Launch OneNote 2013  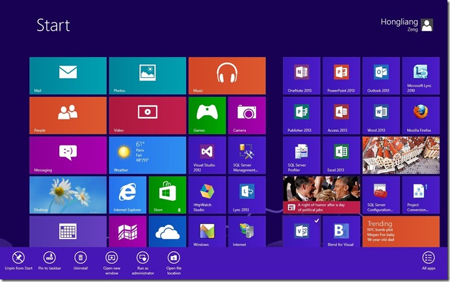[x=302, y=76]
